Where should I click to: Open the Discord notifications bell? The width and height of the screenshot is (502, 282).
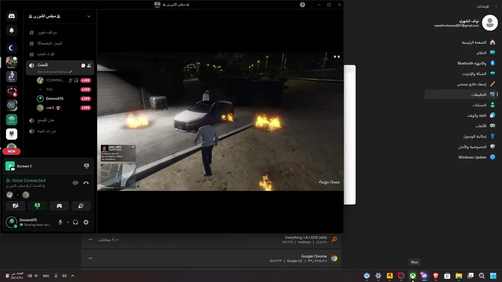(11, 30)
